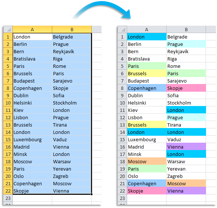Select the Stockholm cell in right sheet

(x=186, y=103)
